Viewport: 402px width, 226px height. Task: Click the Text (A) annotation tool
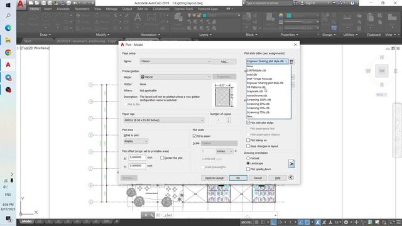click(x=138, y=18)
